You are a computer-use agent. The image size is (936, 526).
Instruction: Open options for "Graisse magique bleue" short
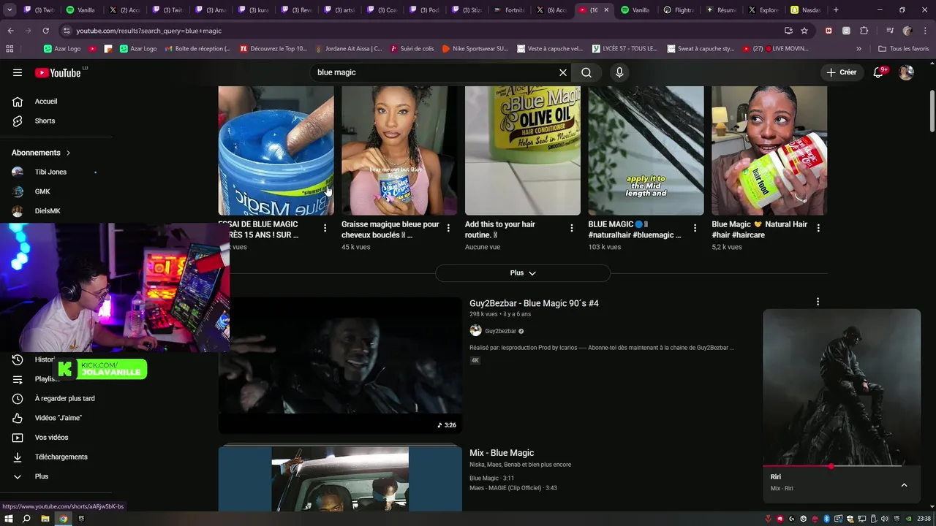[448, 228]
